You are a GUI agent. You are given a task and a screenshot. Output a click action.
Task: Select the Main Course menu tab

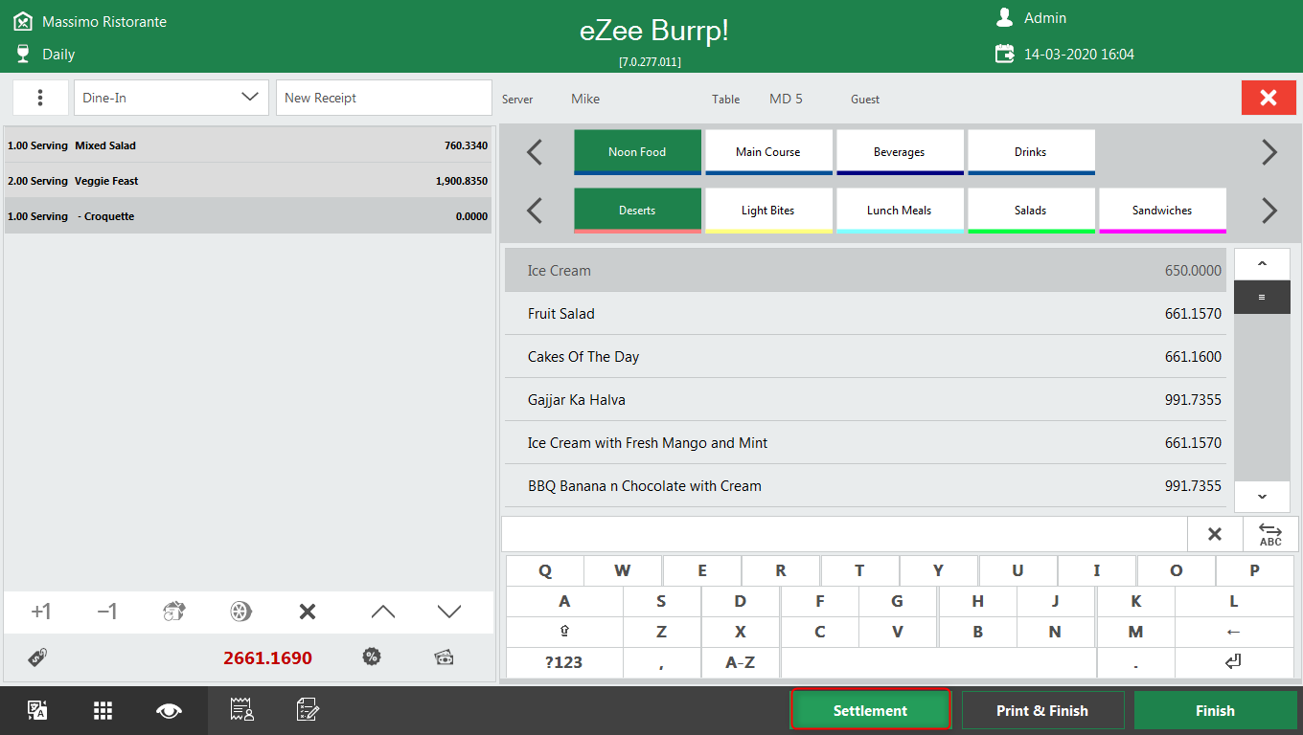[768, 152]
